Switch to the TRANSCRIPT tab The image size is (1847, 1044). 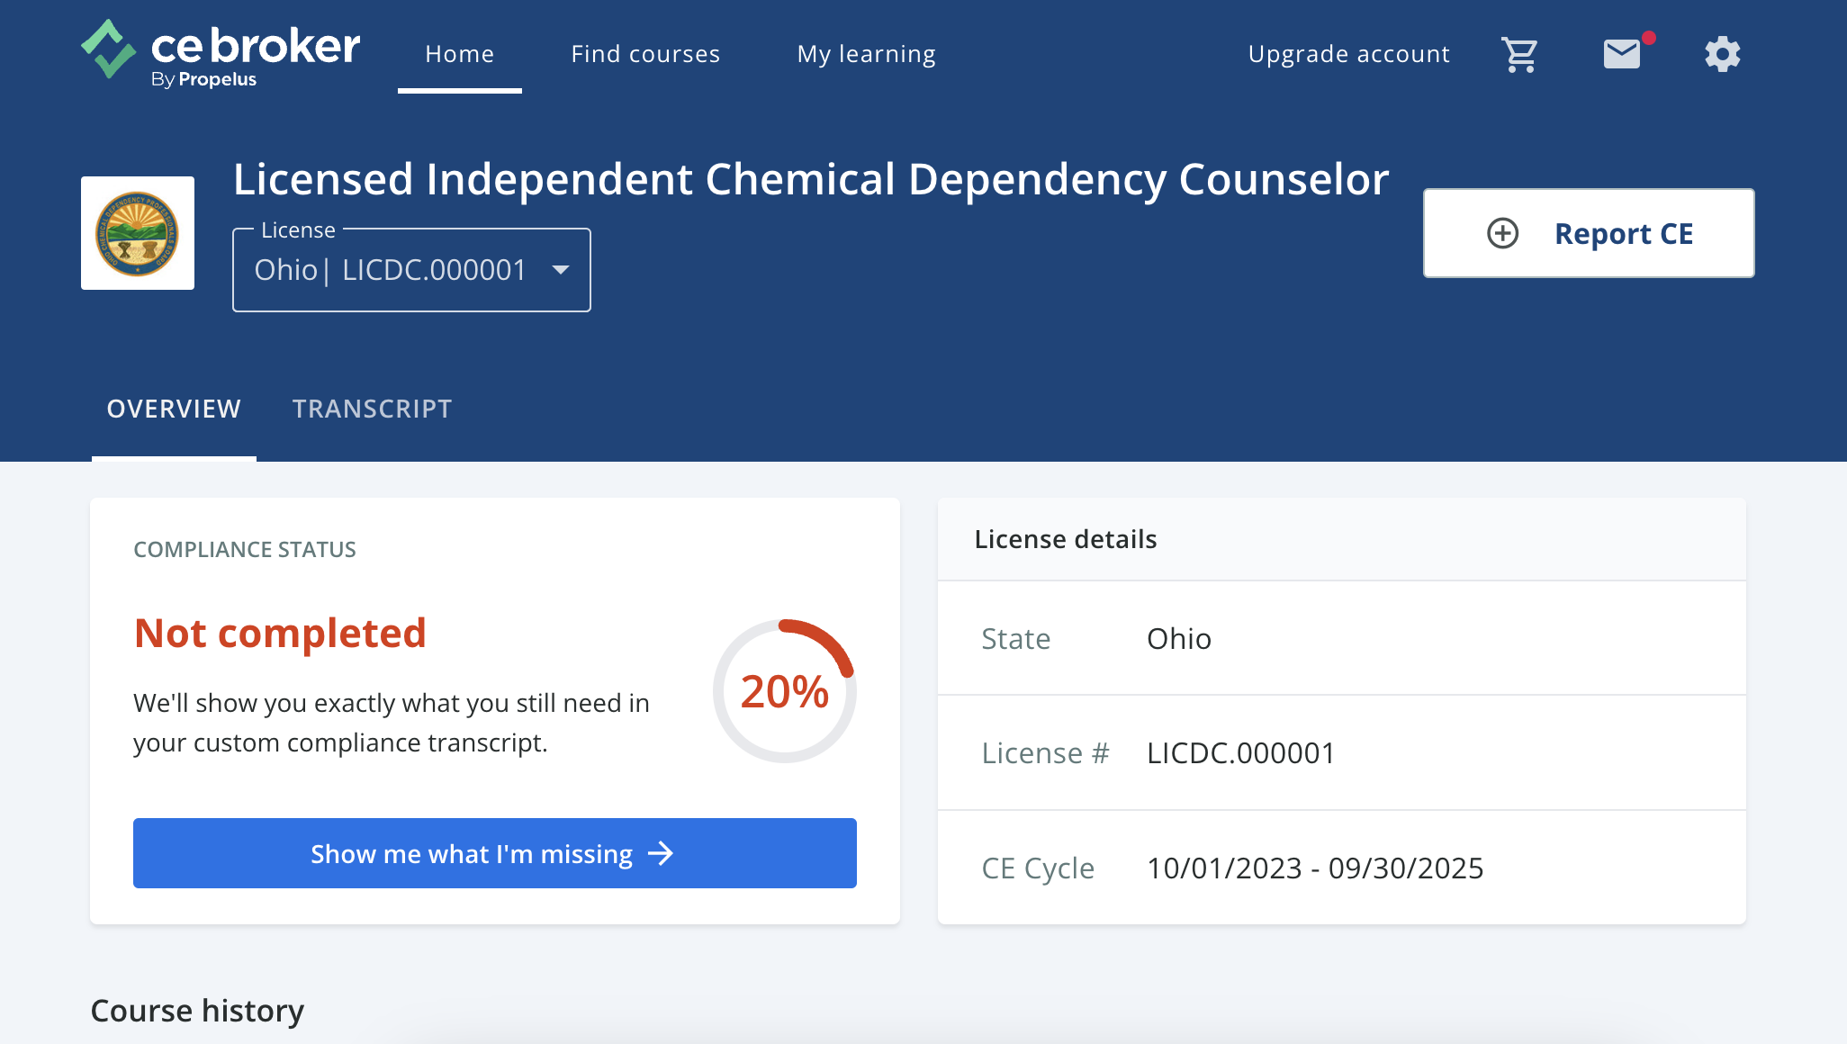click(x=373, y=409)
